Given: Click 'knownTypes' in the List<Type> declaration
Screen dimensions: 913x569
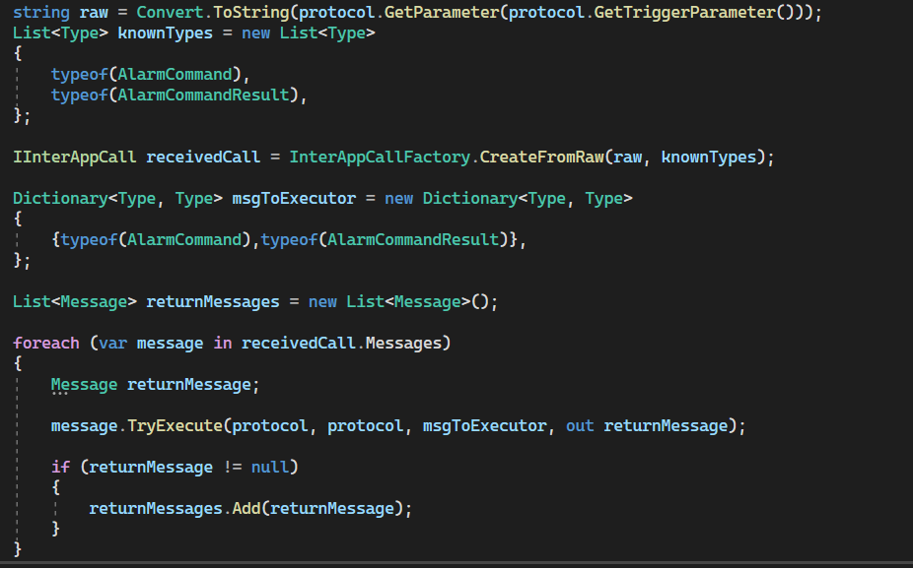Looking at the screenshot, I should [165, 33].
